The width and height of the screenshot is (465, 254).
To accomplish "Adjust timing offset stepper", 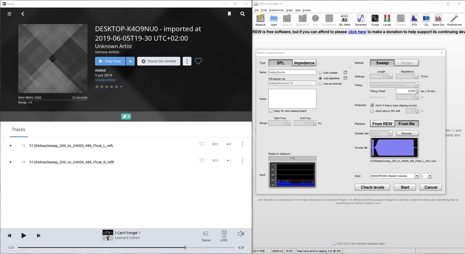I will 417,91.
